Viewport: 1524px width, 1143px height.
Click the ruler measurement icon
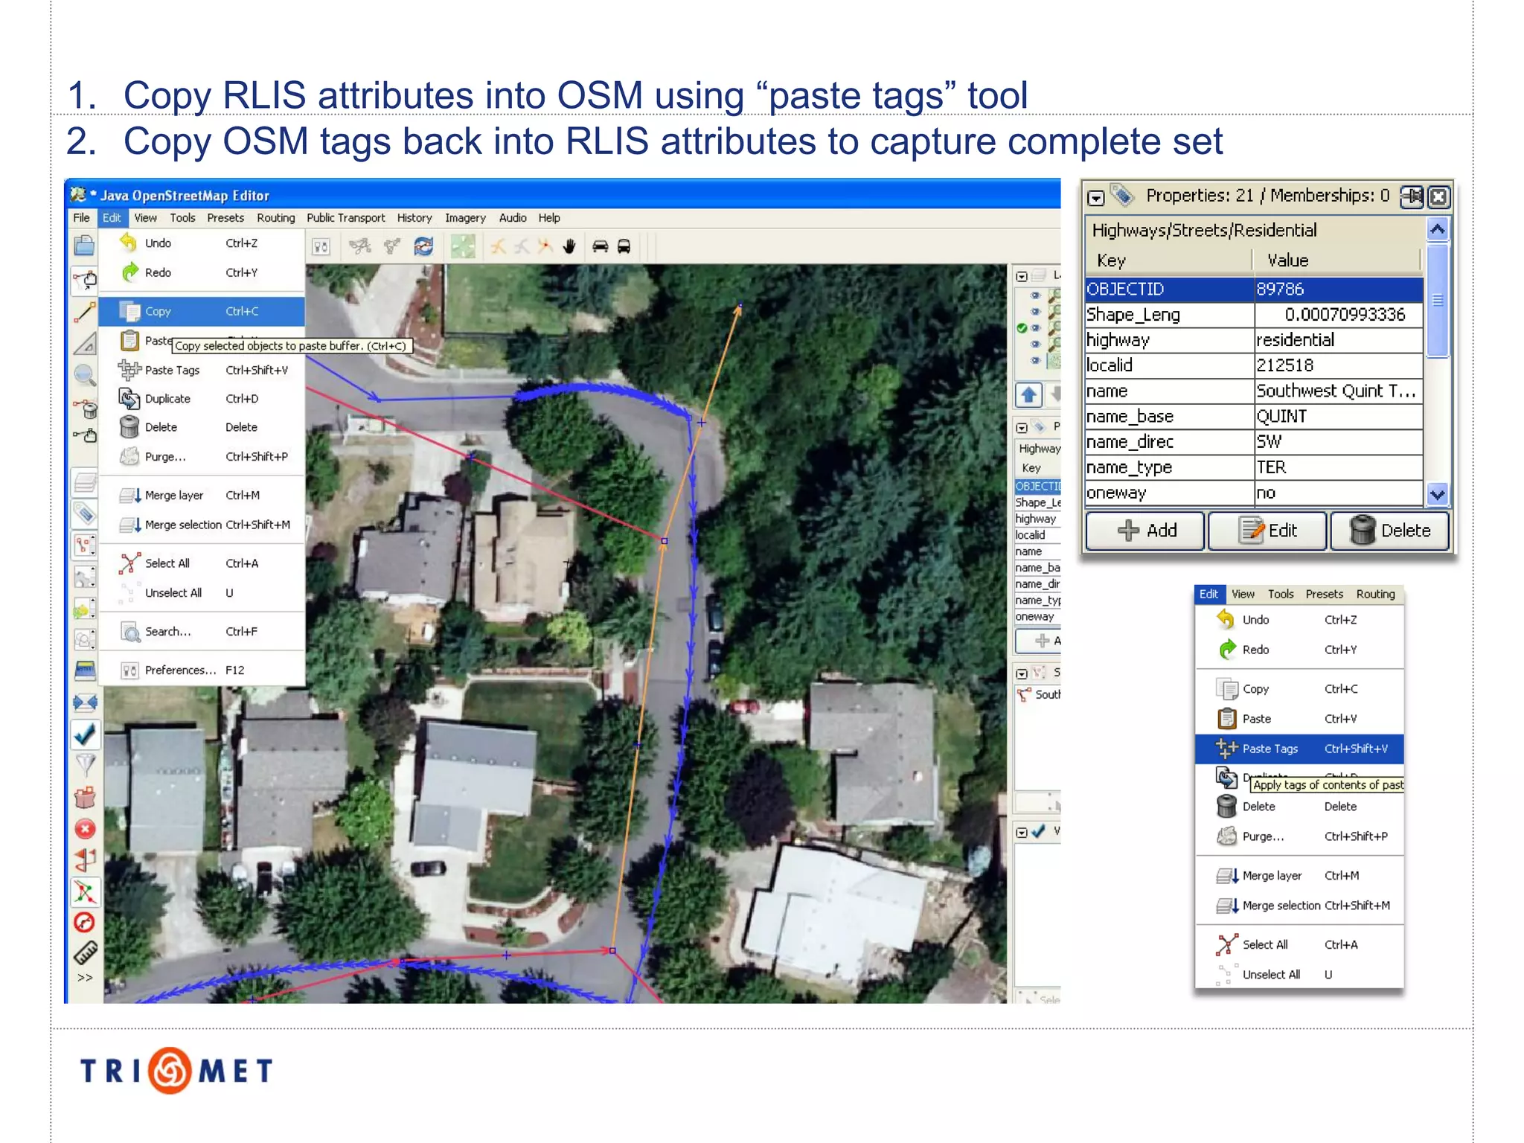click(x=85, y=952)
